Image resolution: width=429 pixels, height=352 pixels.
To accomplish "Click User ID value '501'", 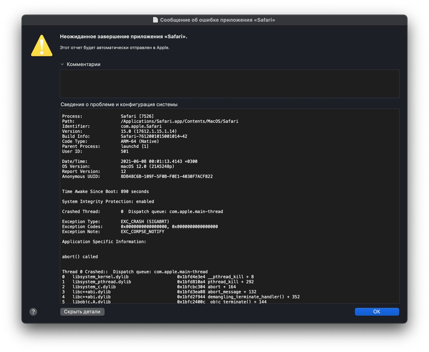I will 125,152.
